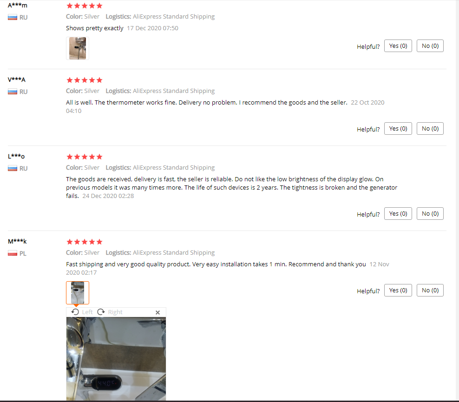Image resolution: width=459 pixels, height=402 pixels.
Task: Rotate the review photo right
Action: (110, 312)
